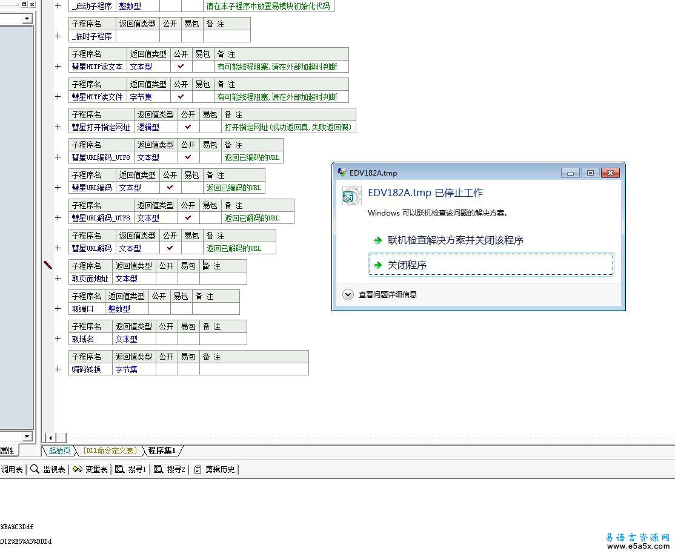Click the 变量表 glasses icon
Image resolution: width=675 pixels, height=554 pixels.
pos(77,469)
